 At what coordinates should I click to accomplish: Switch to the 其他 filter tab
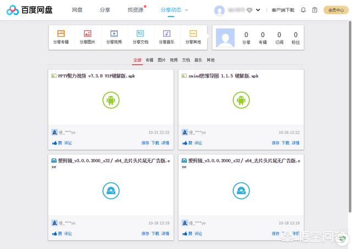point(211,60)
